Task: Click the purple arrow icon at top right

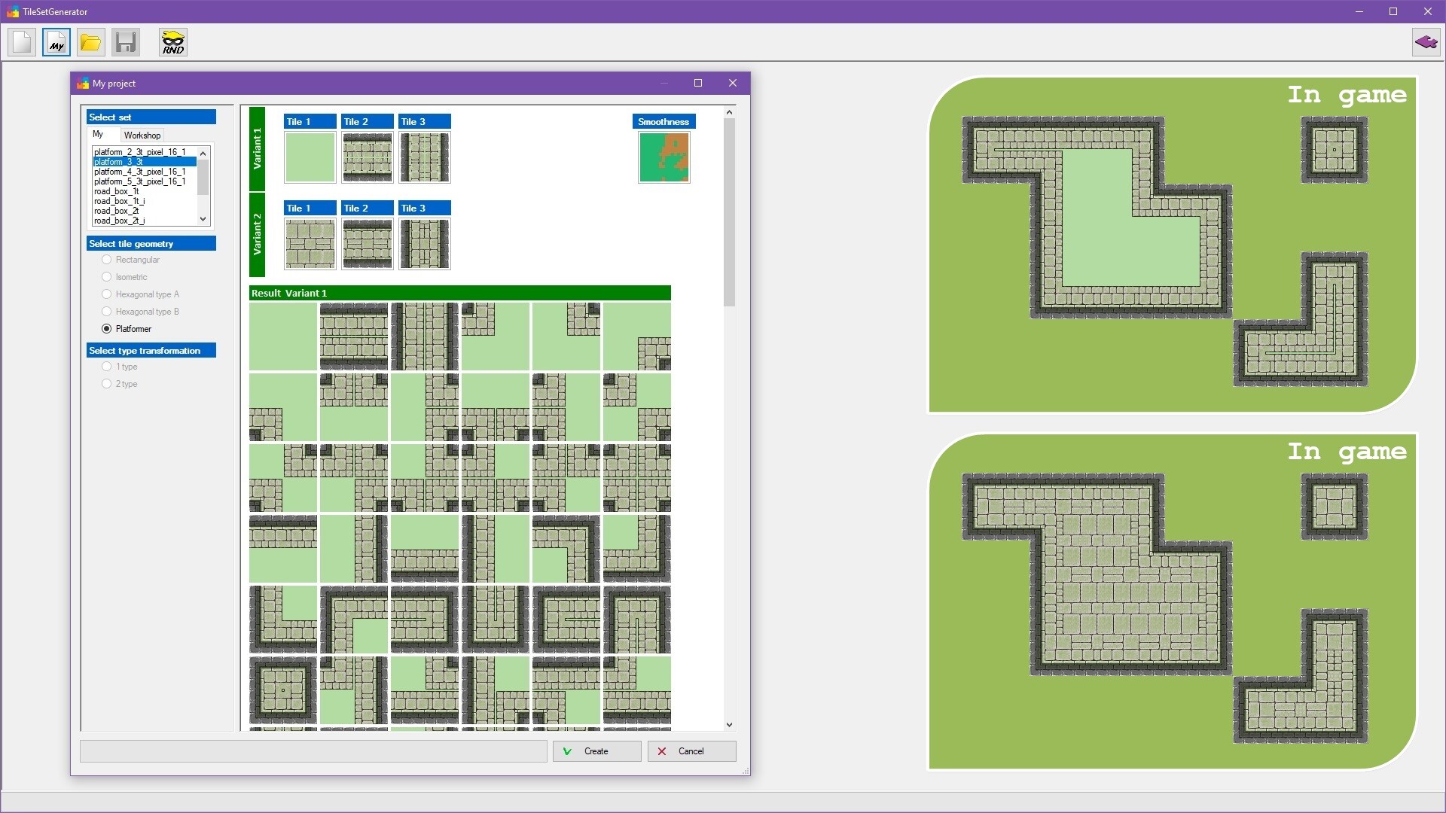Action: [1426, 42]
